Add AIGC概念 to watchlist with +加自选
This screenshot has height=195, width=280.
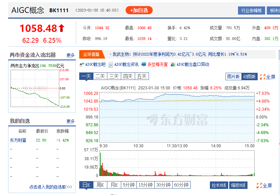[139, 10]
